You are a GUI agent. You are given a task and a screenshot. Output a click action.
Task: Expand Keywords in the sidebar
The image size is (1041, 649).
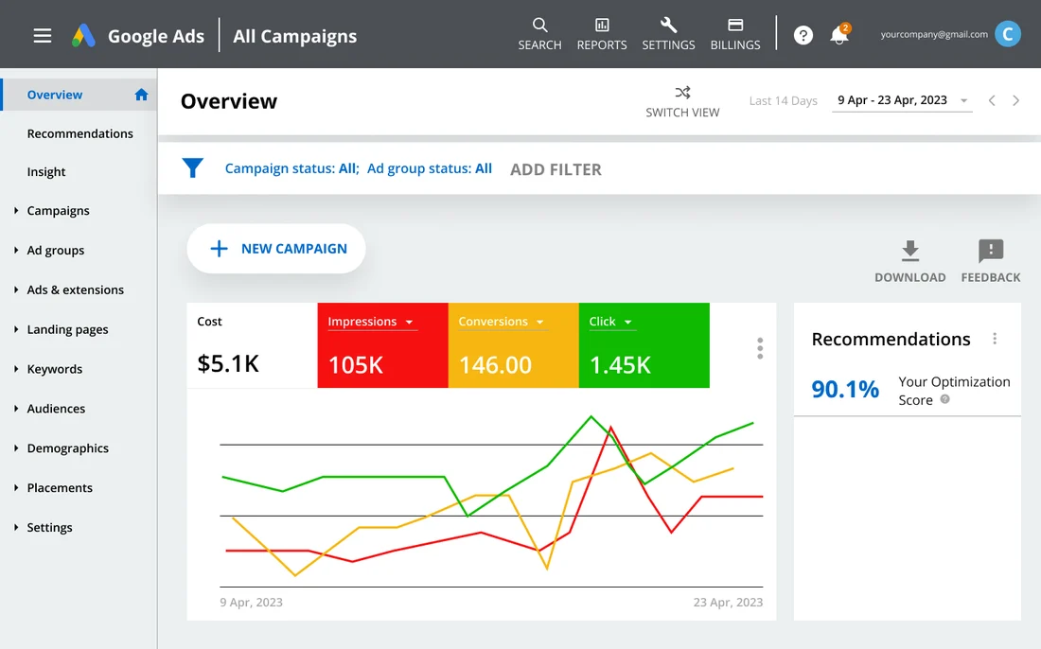pyautogui.click(x=16, y=369)
